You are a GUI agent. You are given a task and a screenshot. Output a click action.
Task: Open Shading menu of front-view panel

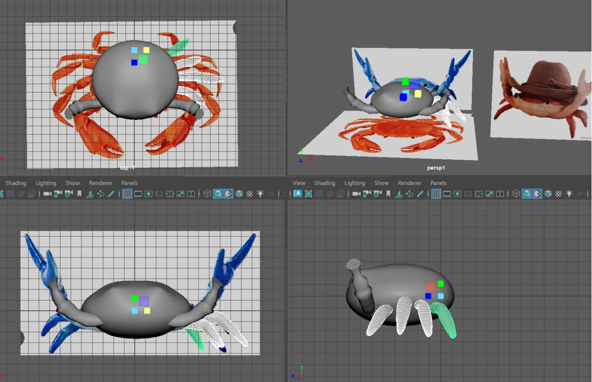(x=16, y=183)
